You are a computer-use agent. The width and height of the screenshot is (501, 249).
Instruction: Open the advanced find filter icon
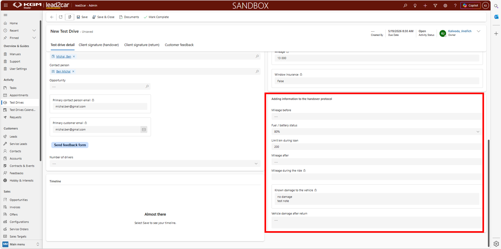[435, 6]
